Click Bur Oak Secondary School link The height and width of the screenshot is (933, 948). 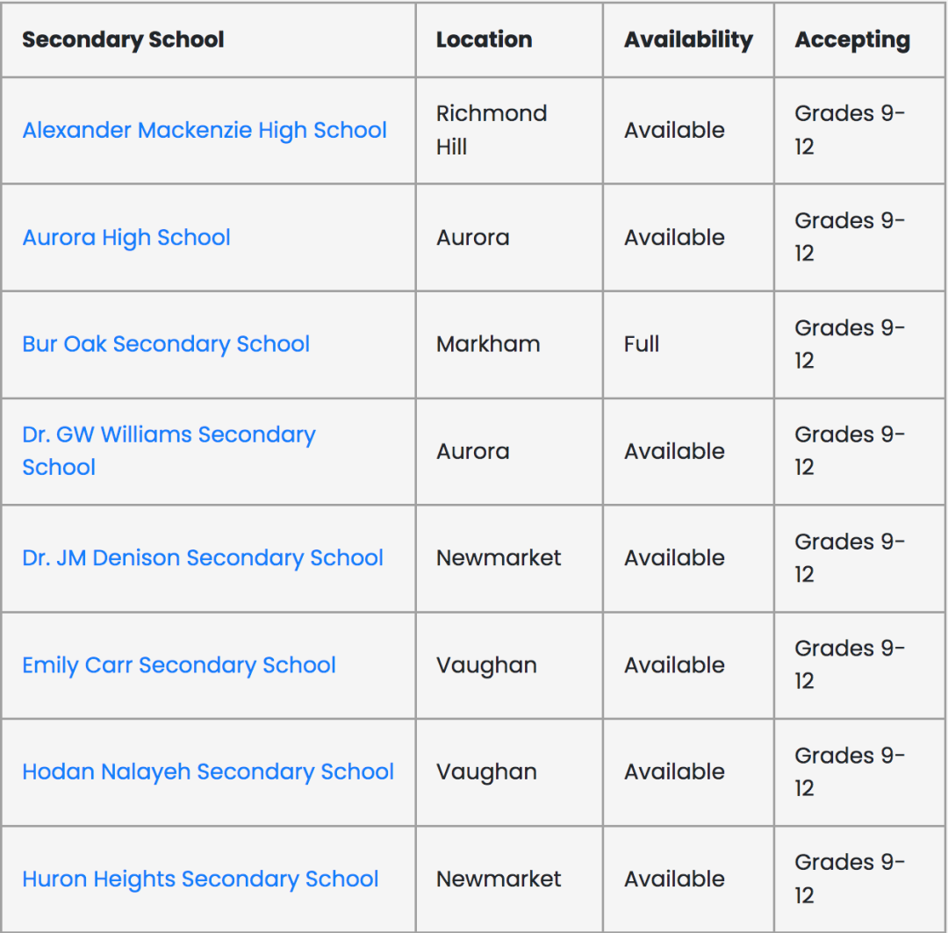pos(166,344)
